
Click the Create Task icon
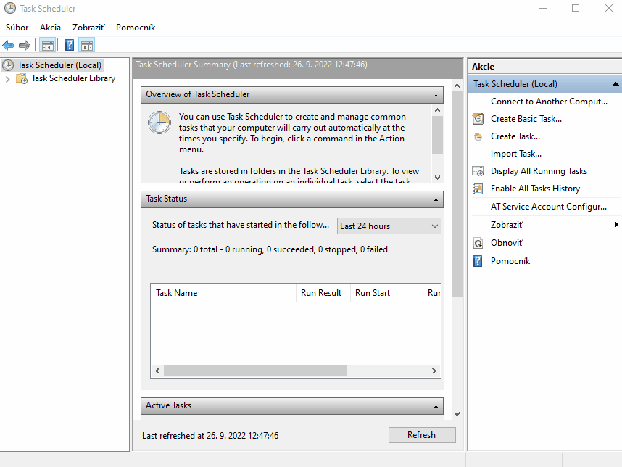(478, 136)
